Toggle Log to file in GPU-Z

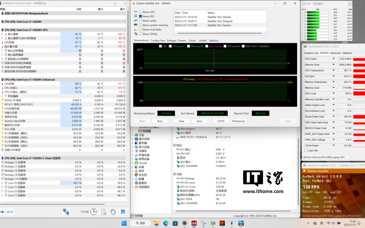(x=306, y=150)
